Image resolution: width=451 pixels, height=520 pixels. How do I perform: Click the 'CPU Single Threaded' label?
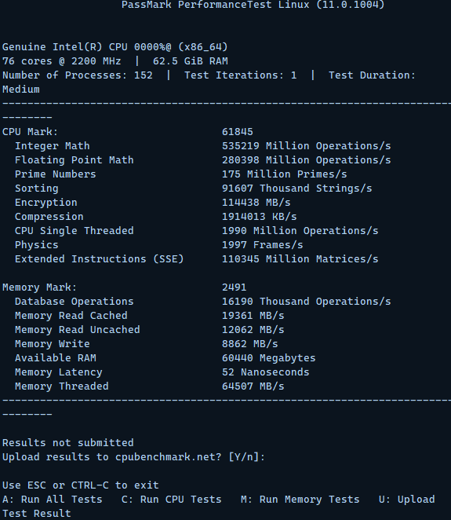(75, 231)
